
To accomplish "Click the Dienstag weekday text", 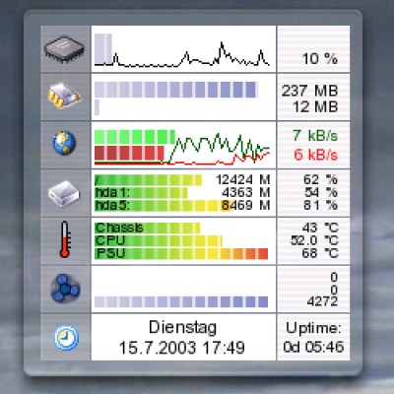I will point(182,328).
